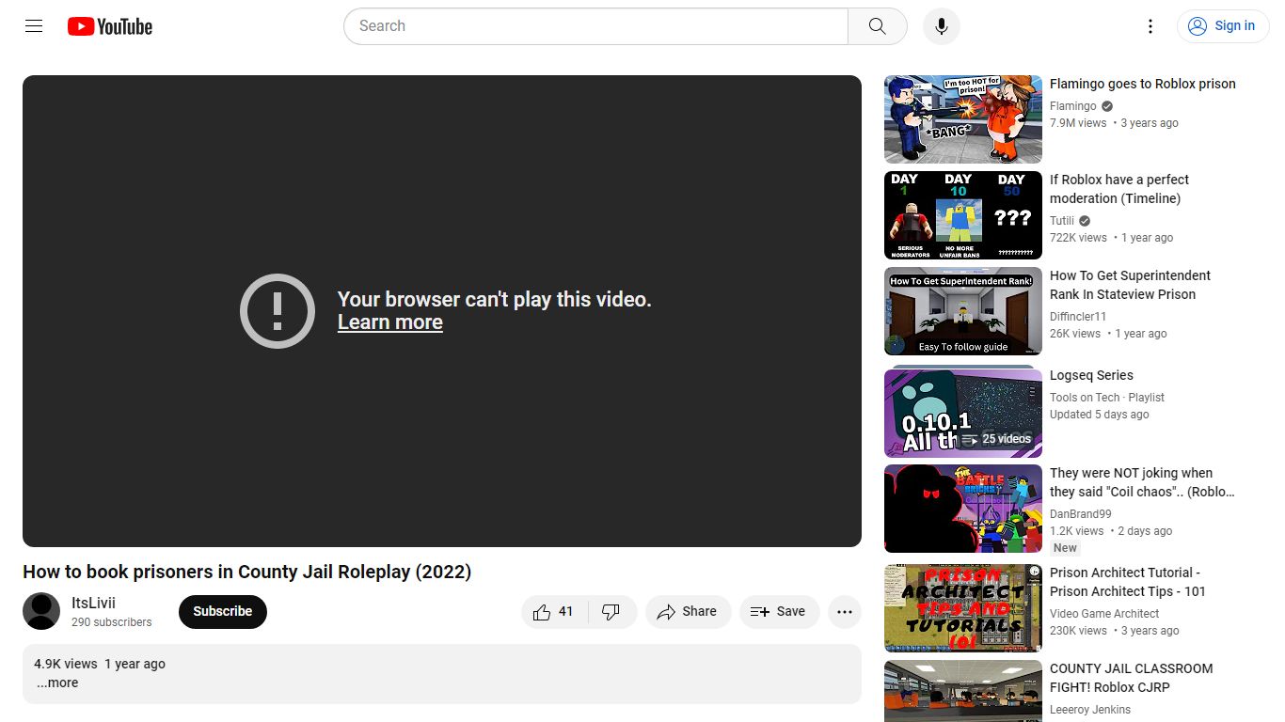Open title 'If Roblox have a perfect moderation'
1285x722 pixels.
[x=1119, y=189]
